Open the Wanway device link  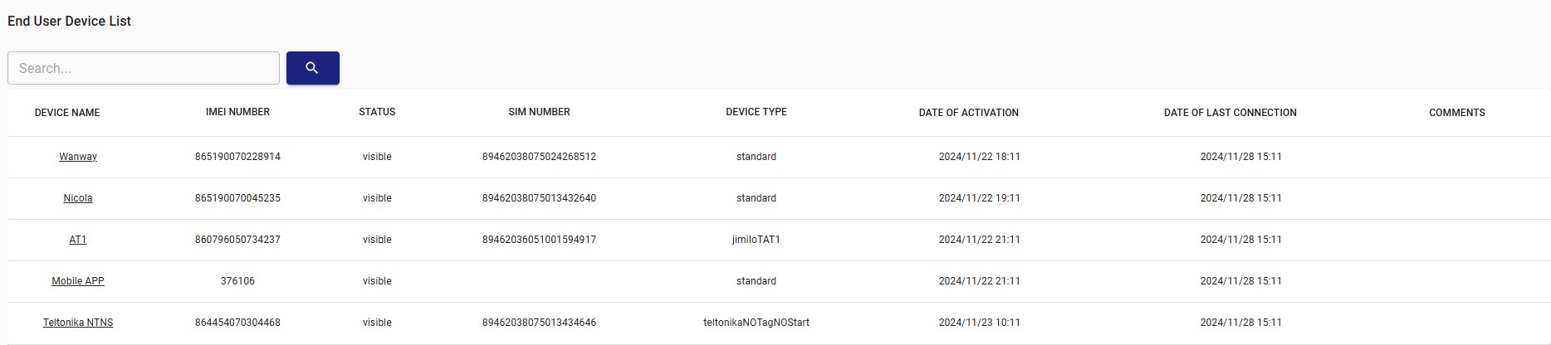(x=78, y=157)
